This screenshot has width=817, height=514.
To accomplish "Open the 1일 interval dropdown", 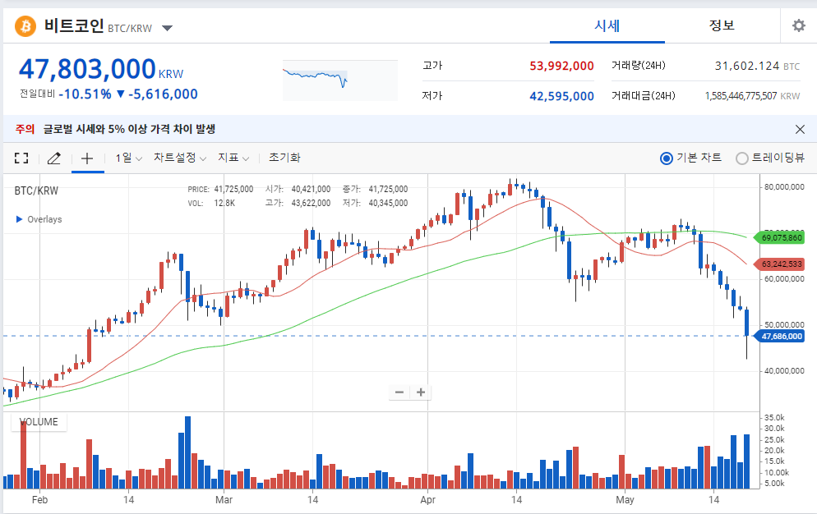I will [x=128, y=158].
